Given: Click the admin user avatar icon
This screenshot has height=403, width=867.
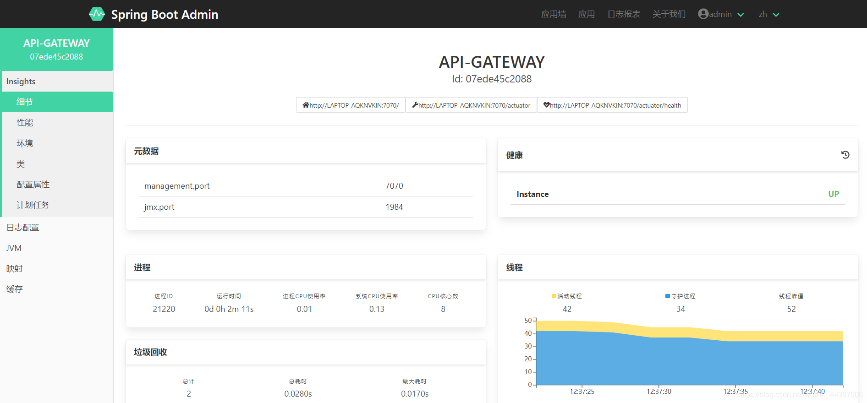Looking at the screenshot, I should [x=703, y=14].
